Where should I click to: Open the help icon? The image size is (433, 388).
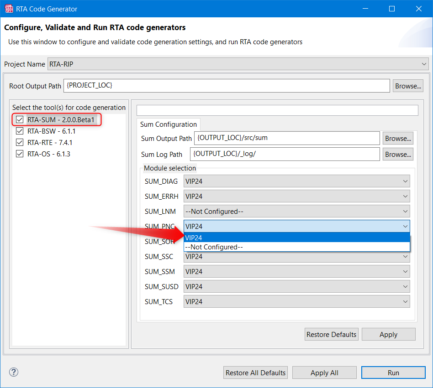coord(14,372)
